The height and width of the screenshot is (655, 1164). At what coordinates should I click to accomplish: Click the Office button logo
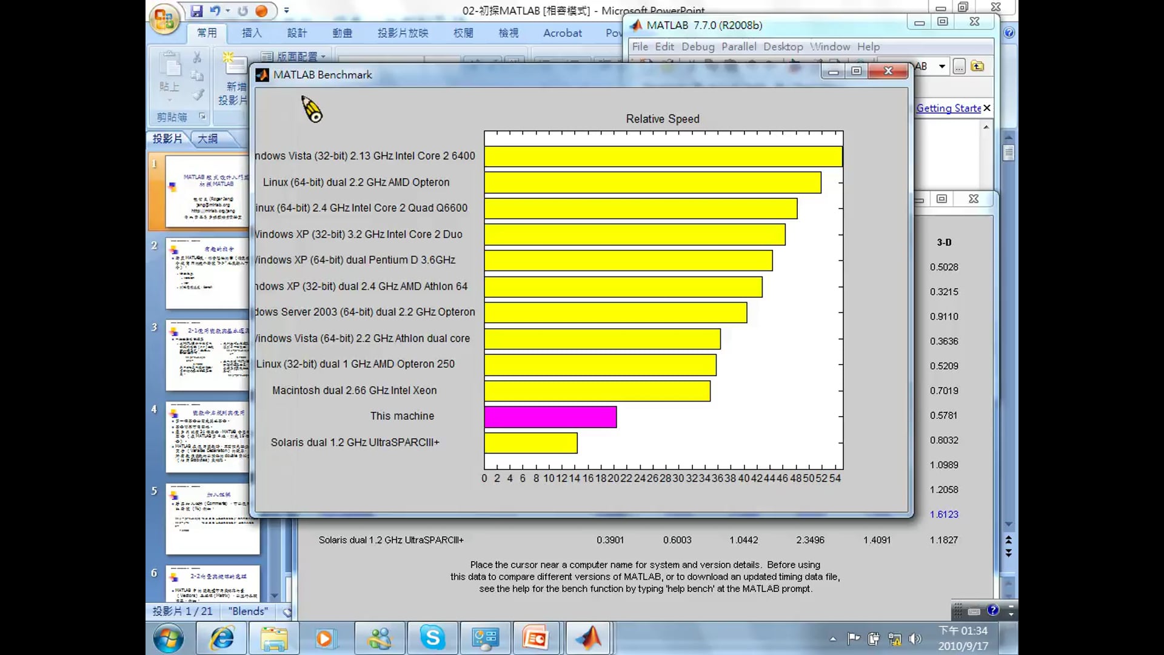(x=164, y=19)
